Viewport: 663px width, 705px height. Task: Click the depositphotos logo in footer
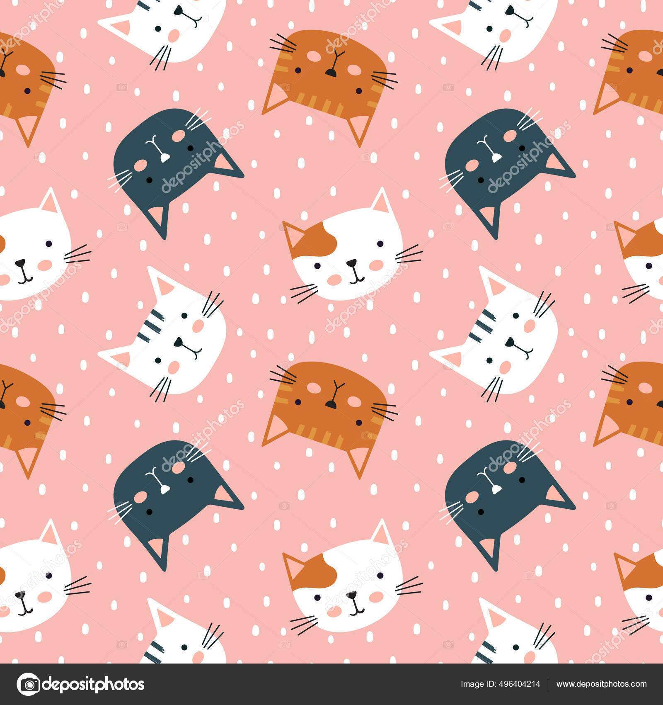tap(80, 684)
